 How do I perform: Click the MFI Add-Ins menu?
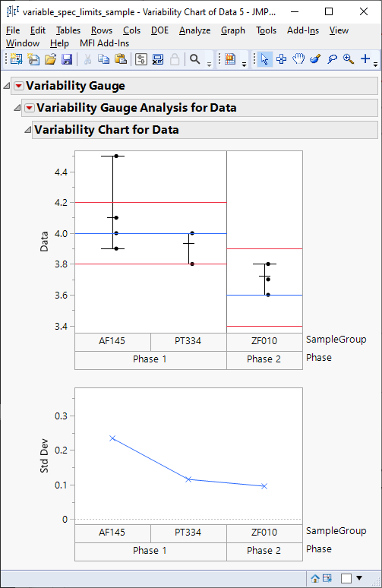pos(104,43)
